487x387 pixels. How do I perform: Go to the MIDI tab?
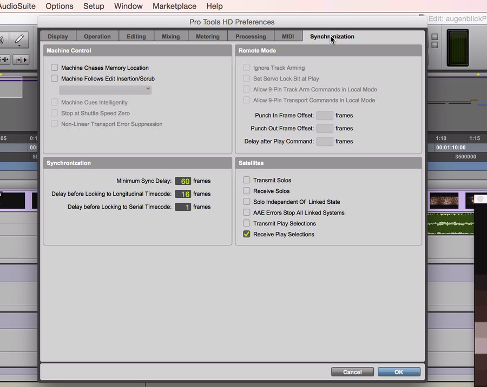tap(288, 37)
